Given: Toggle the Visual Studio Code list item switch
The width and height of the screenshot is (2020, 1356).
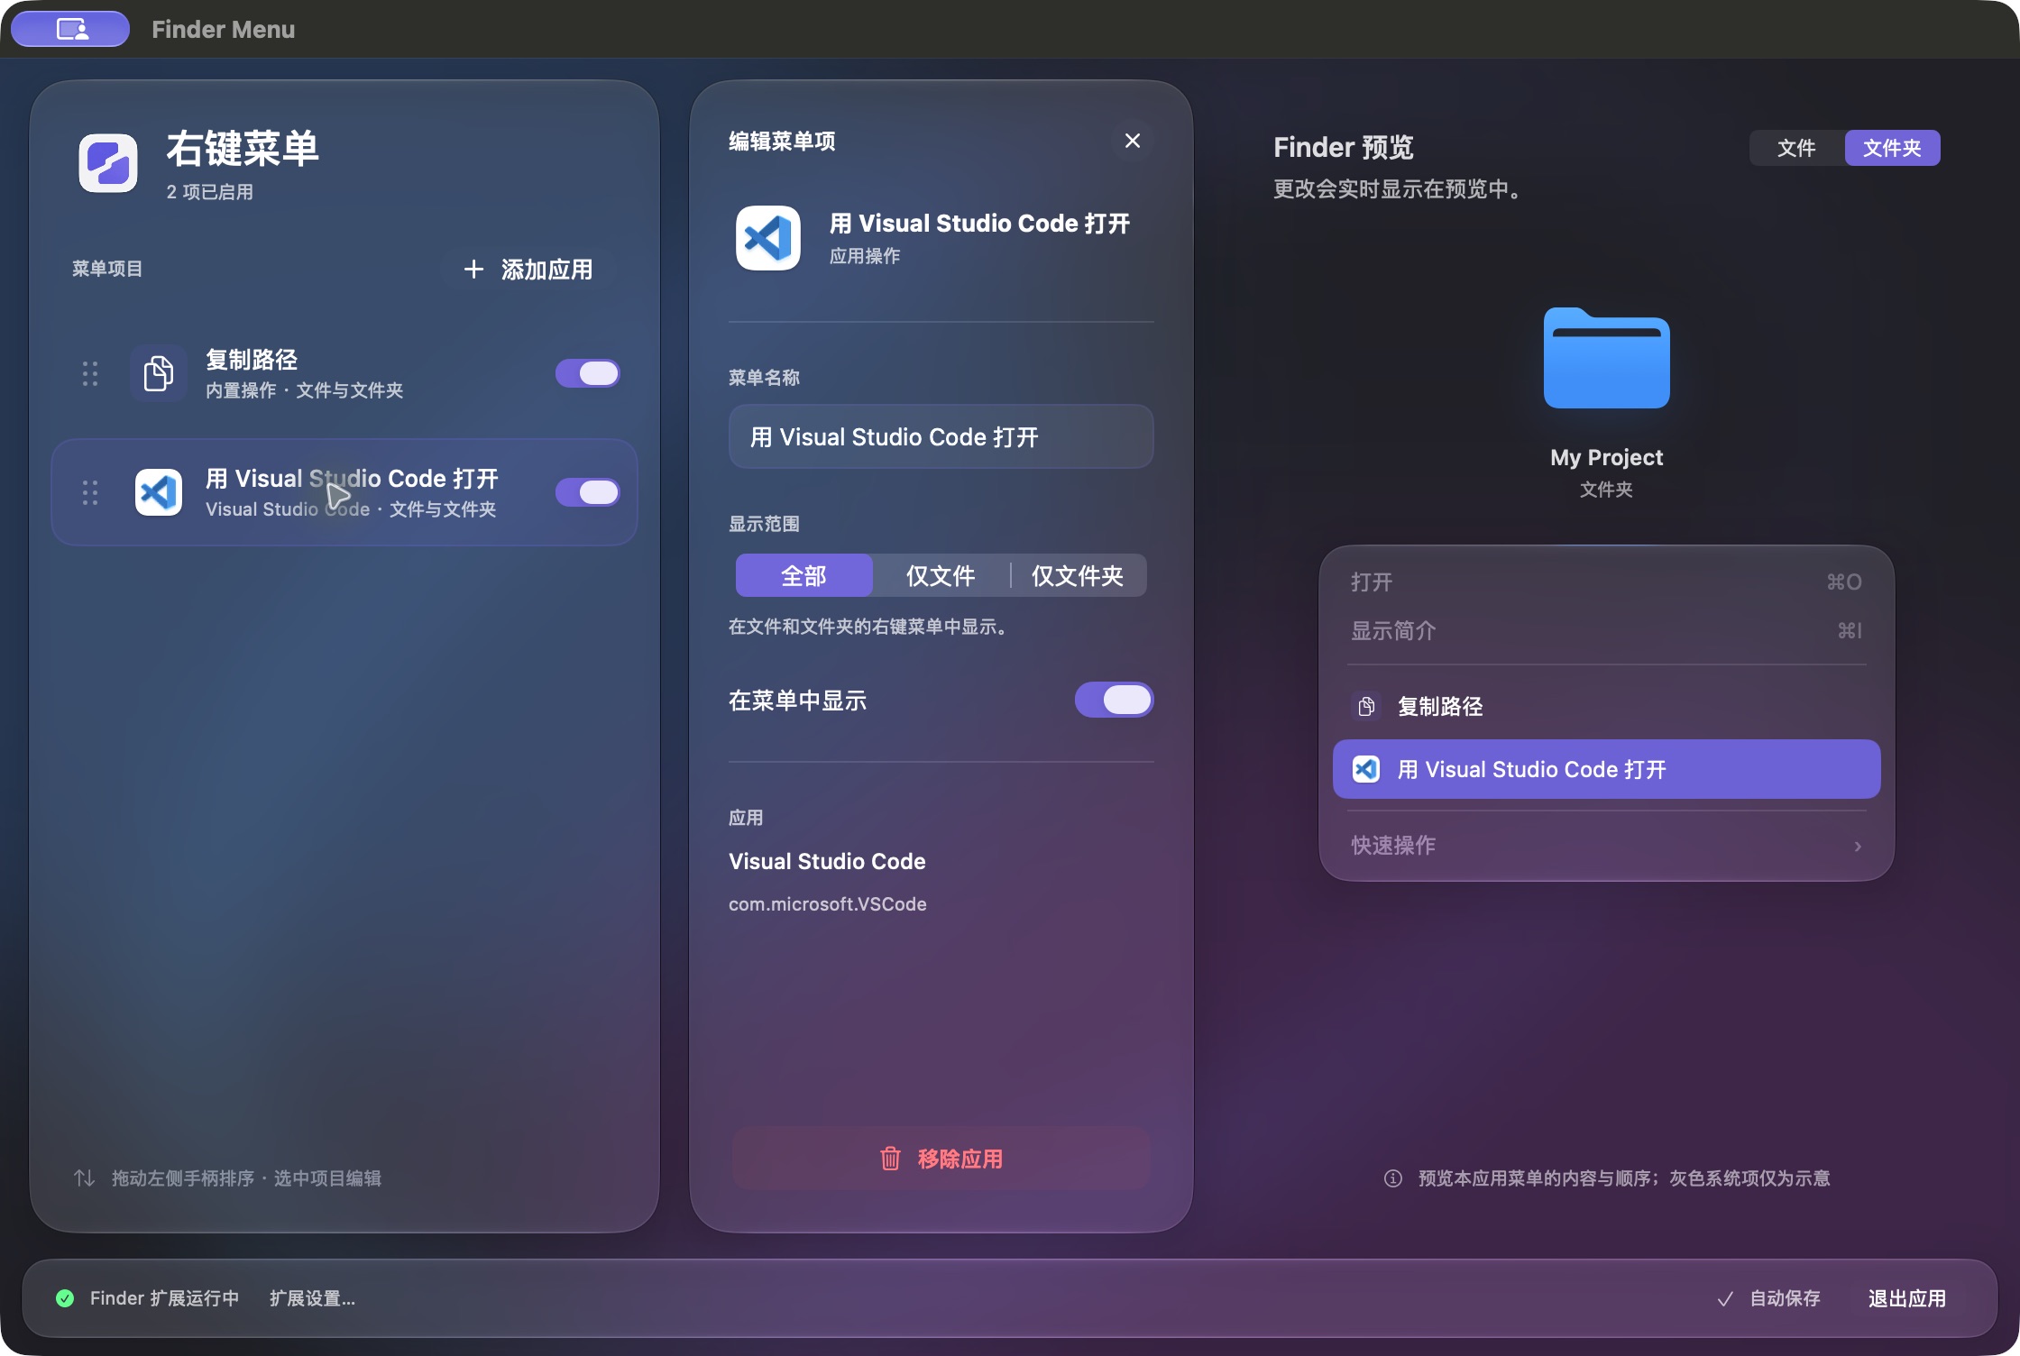Looking at the screenshot, I should pyautogui.click(x=588, y=492).
